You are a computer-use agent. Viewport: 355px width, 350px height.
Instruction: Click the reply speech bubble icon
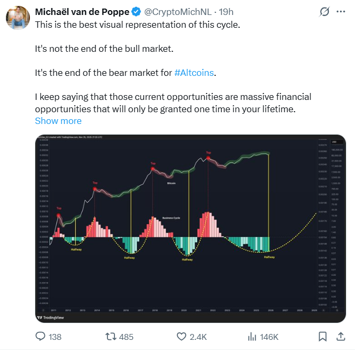coord(41,337)
